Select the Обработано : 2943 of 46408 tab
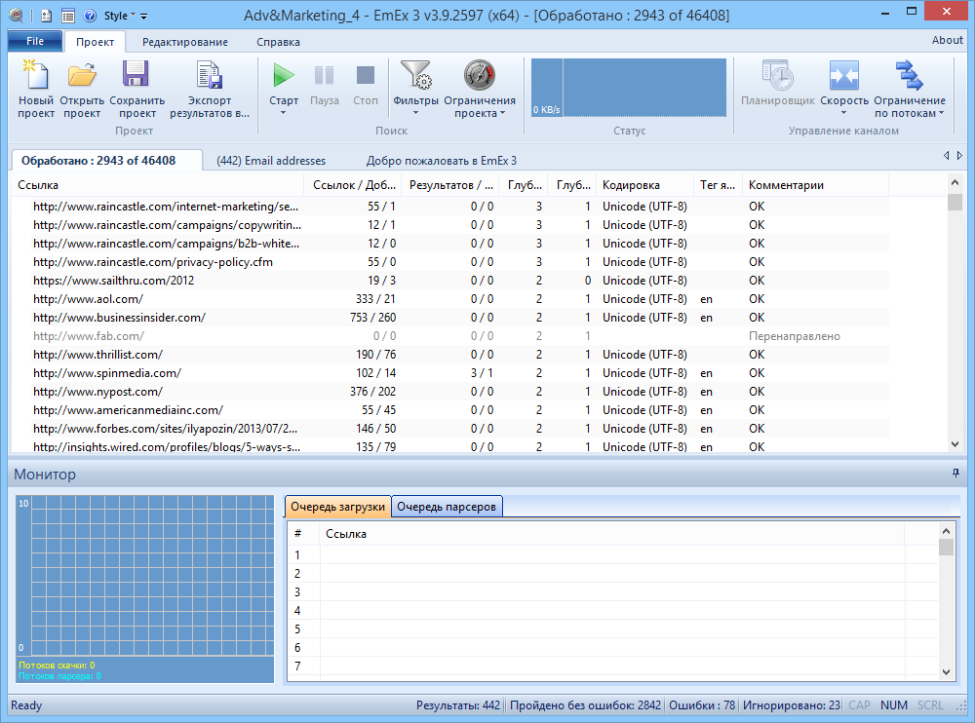The image size is (975, 723). pyautogui.click(x=107, y=161)
